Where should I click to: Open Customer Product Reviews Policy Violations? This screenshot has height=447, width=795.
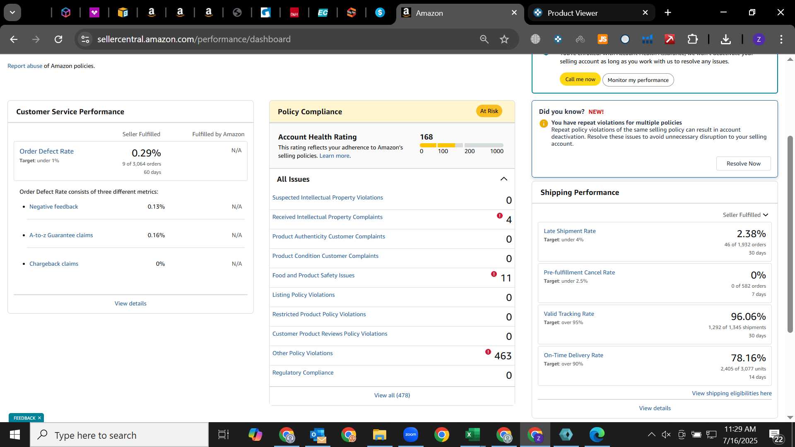click(330, 334)
